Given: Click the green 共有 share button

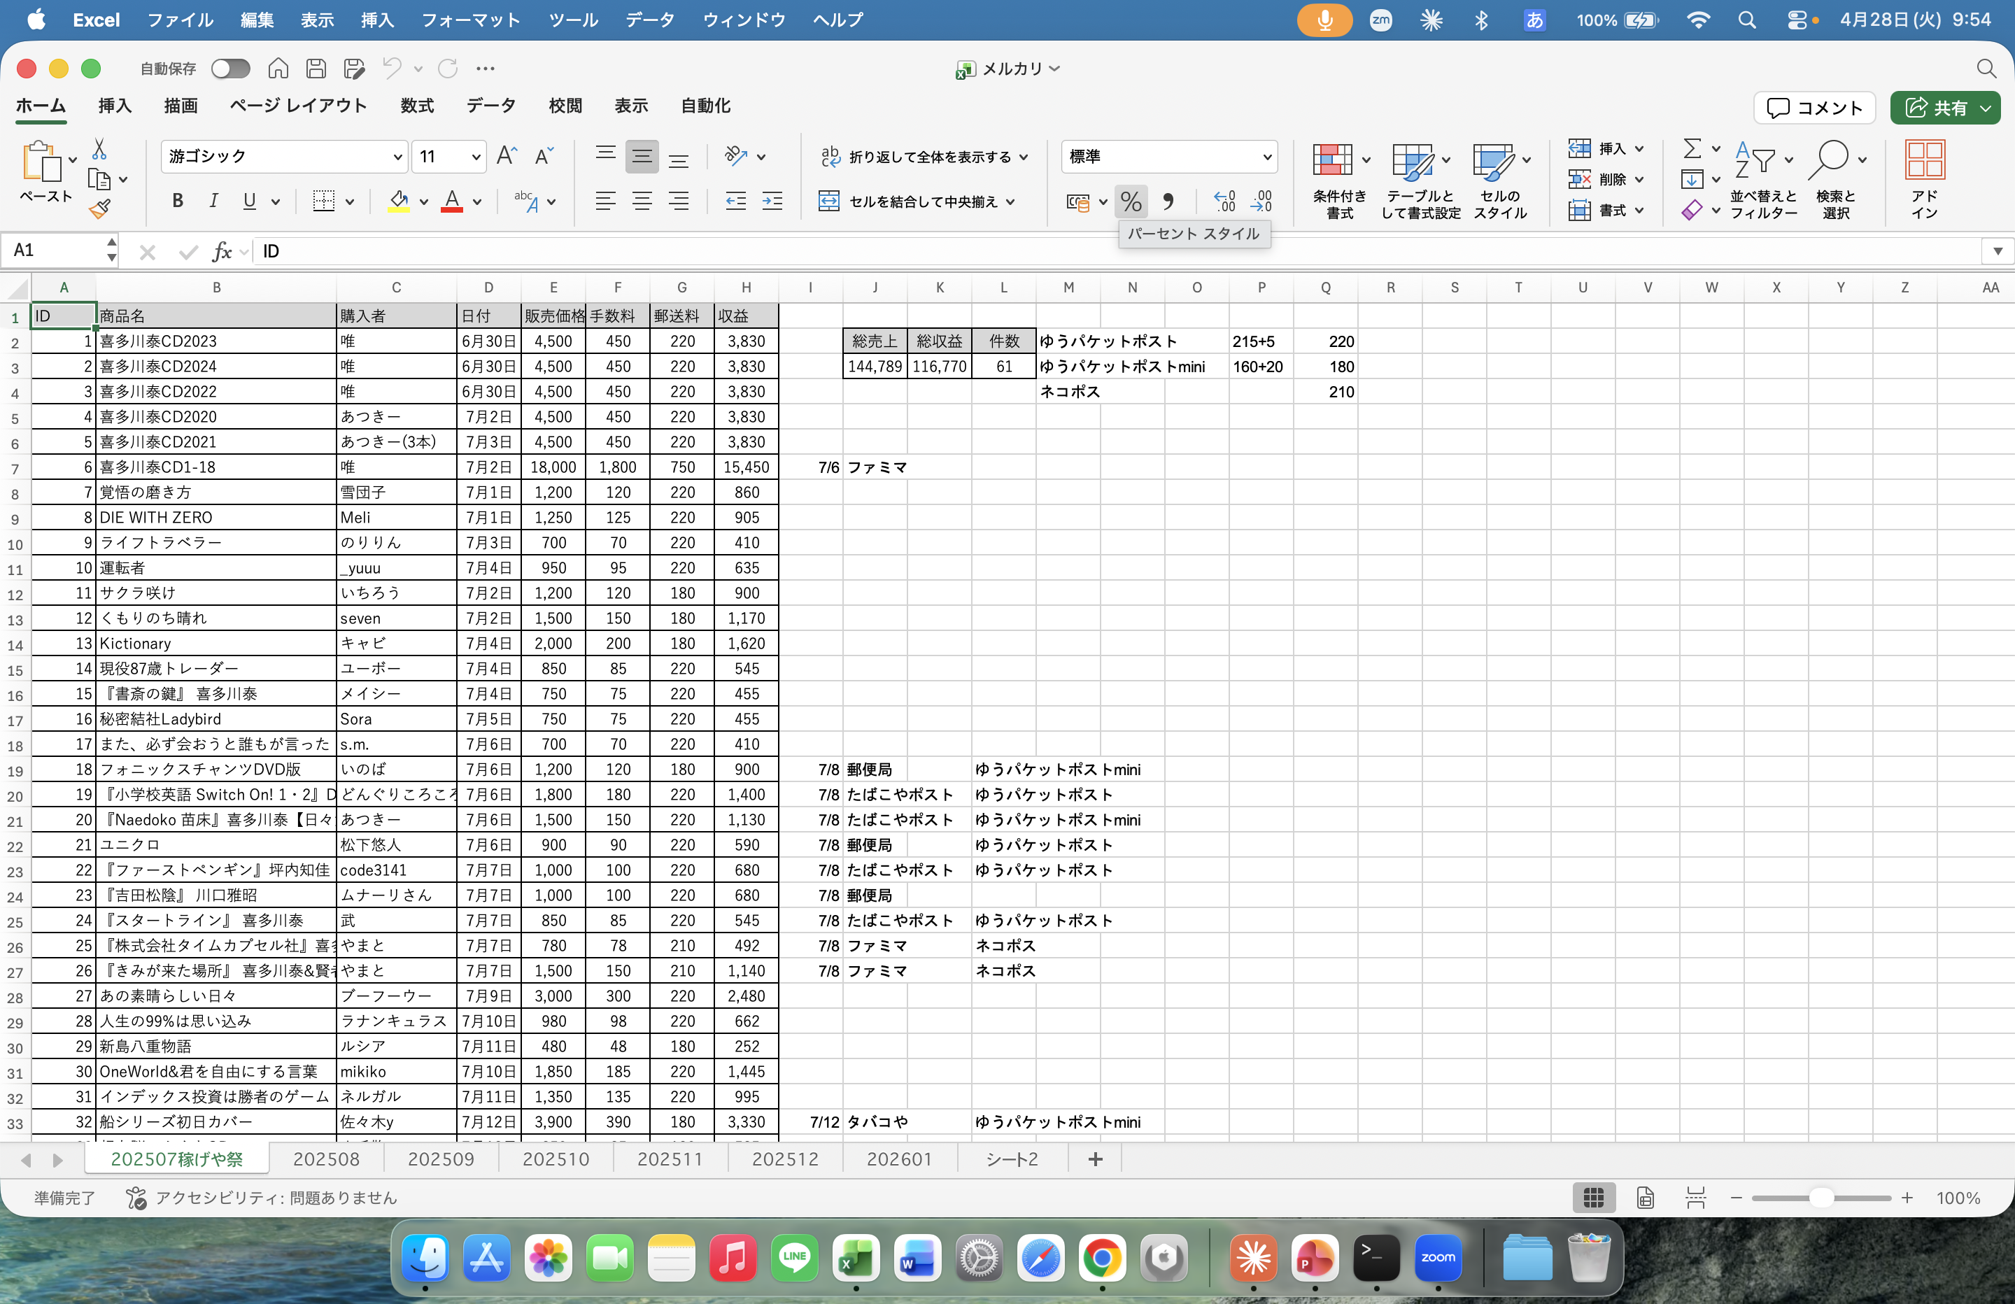Looking at the screenshot, I should 1945,108.
